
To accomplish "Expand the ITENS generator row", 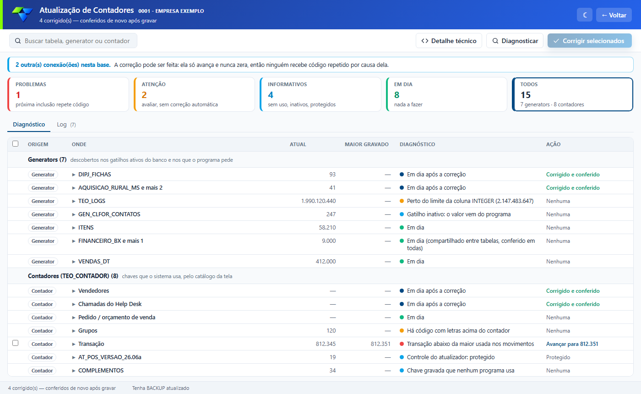I will click(74, 228).
